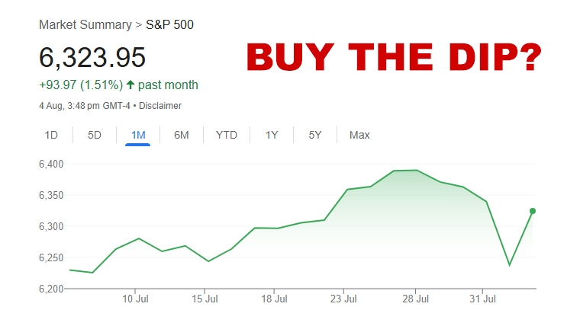Select the 5D range tab
This screenshot has width=580, height=326.
click(x=95, y=135)
